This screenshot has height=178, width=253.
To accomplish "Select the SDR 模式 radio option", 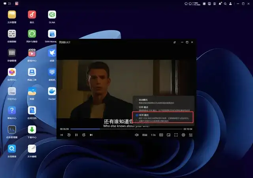I will [x=137, y=107].
